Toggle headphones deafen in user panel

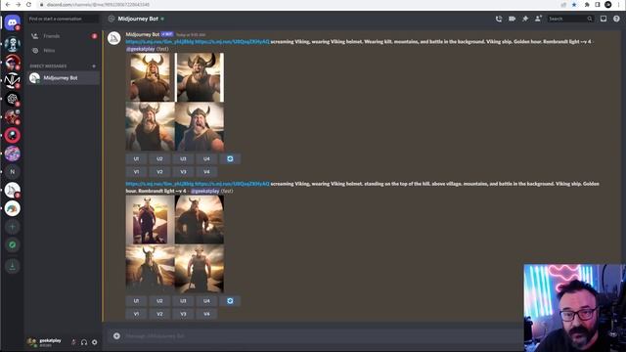[x=84, y=342]
